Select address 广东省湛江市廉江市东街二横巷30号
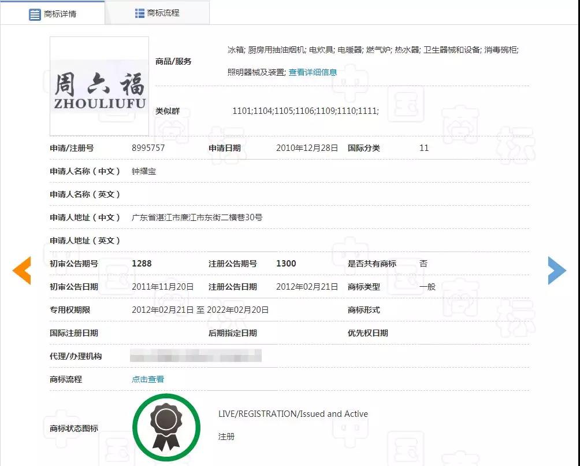 tap(197, 217)
